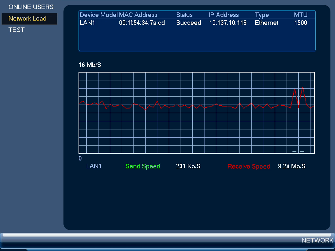Click the red Receive Speed legend label
Screen dimensions: 335x251
[249, 166]
